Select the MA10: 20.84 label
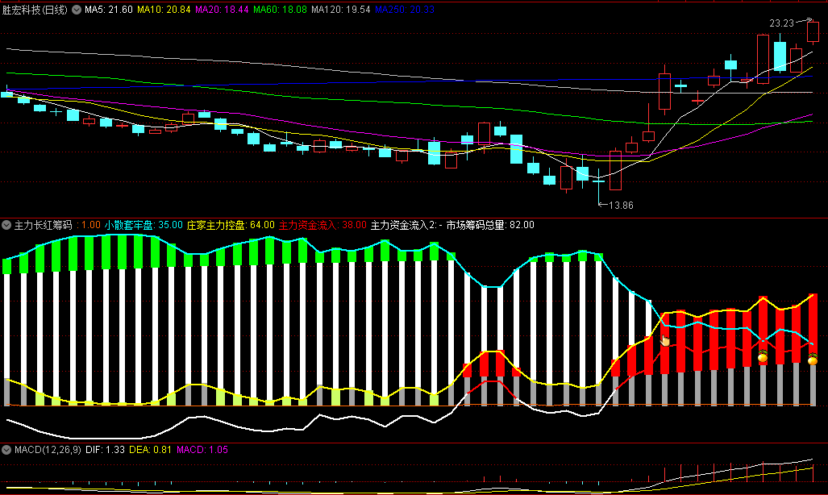The width and height of the screenshot is (828, 495). 164,10
